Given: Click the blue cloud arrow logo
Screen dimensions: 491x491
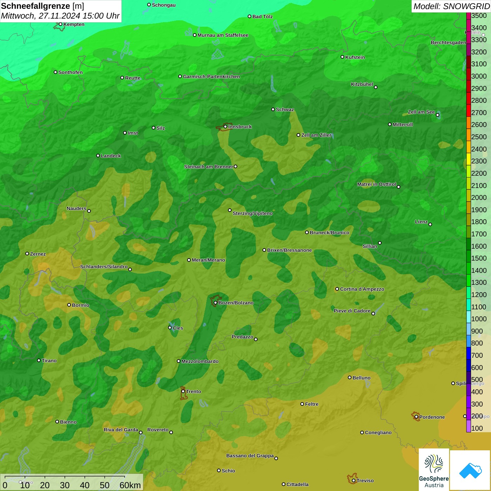Looking at the screenshot, I should (470, 470).
